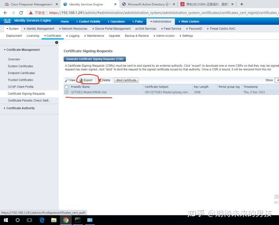Open the Settings menu
The height and width of the screenshot is (225, 279).
pos(186,36)
